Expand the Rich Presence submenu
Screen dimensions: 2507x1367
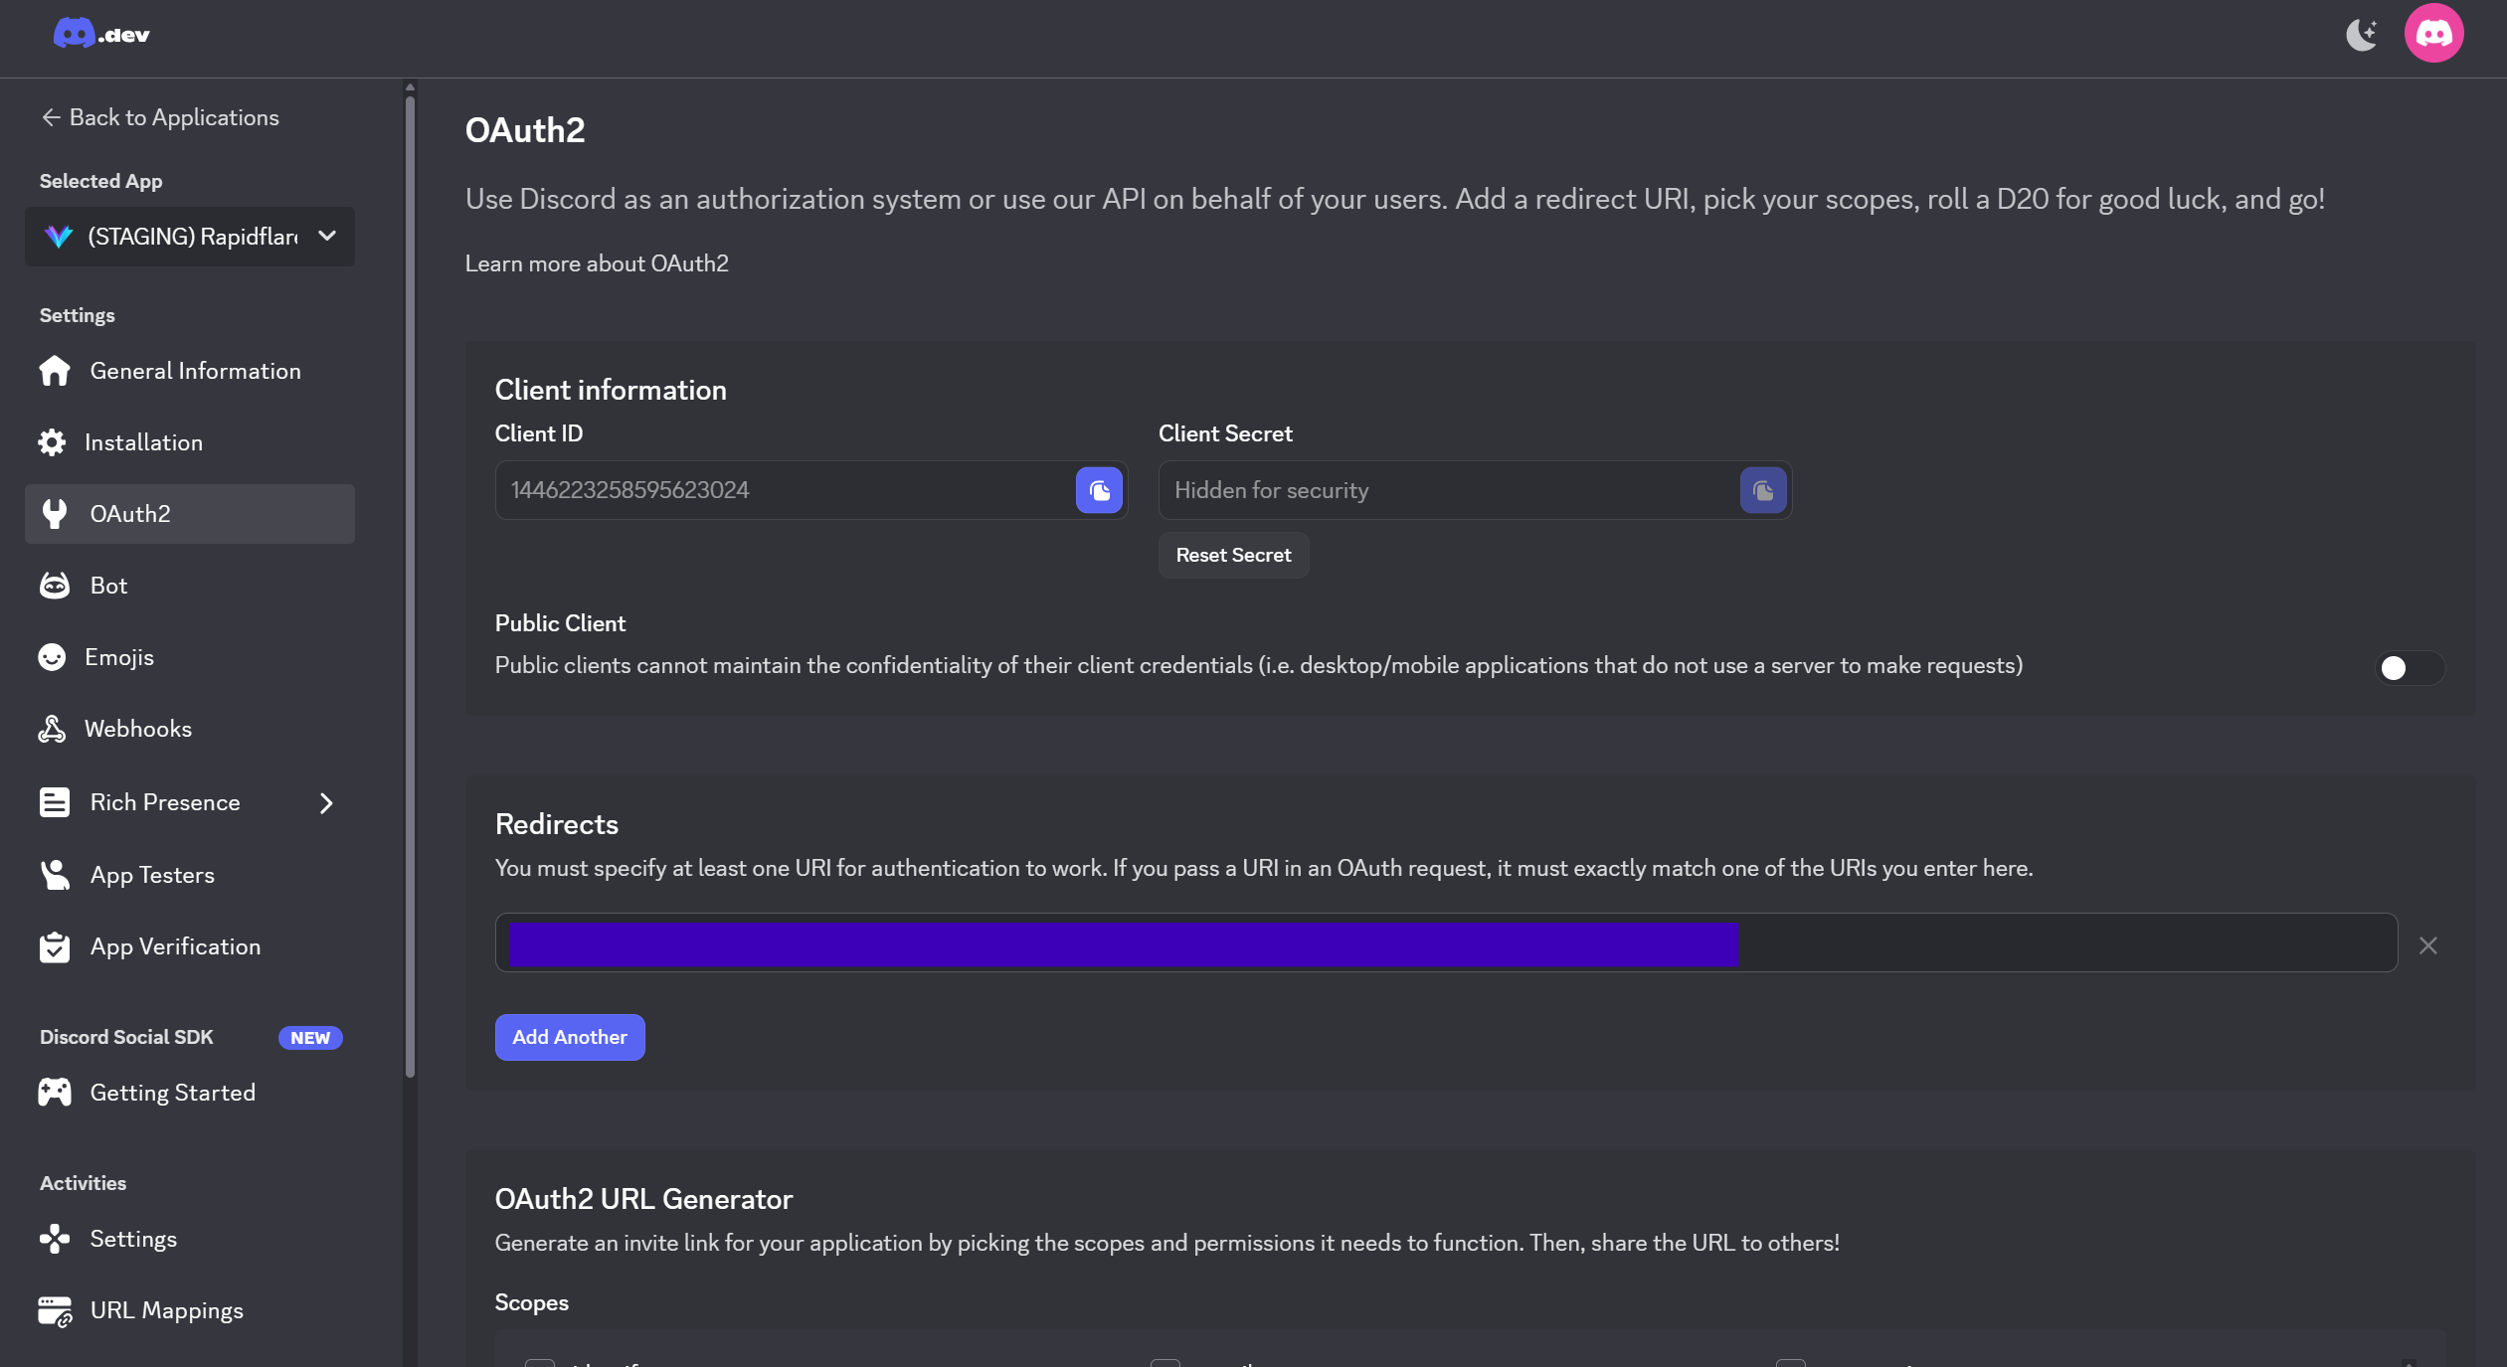point(326,803)
